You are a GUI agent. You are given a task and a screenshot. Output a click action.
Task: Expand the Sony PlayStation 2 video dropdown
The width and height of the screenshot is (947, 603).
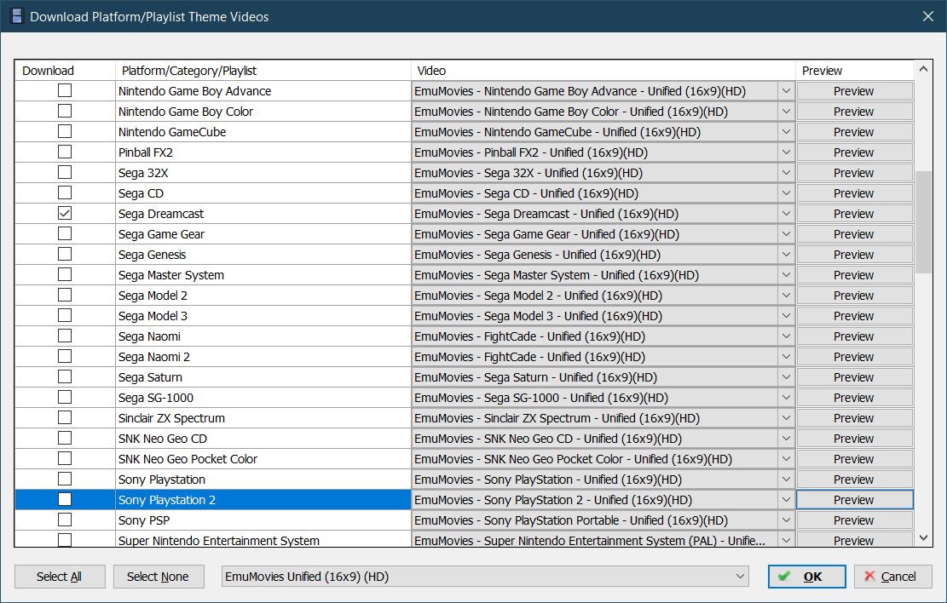click(786, 500)
